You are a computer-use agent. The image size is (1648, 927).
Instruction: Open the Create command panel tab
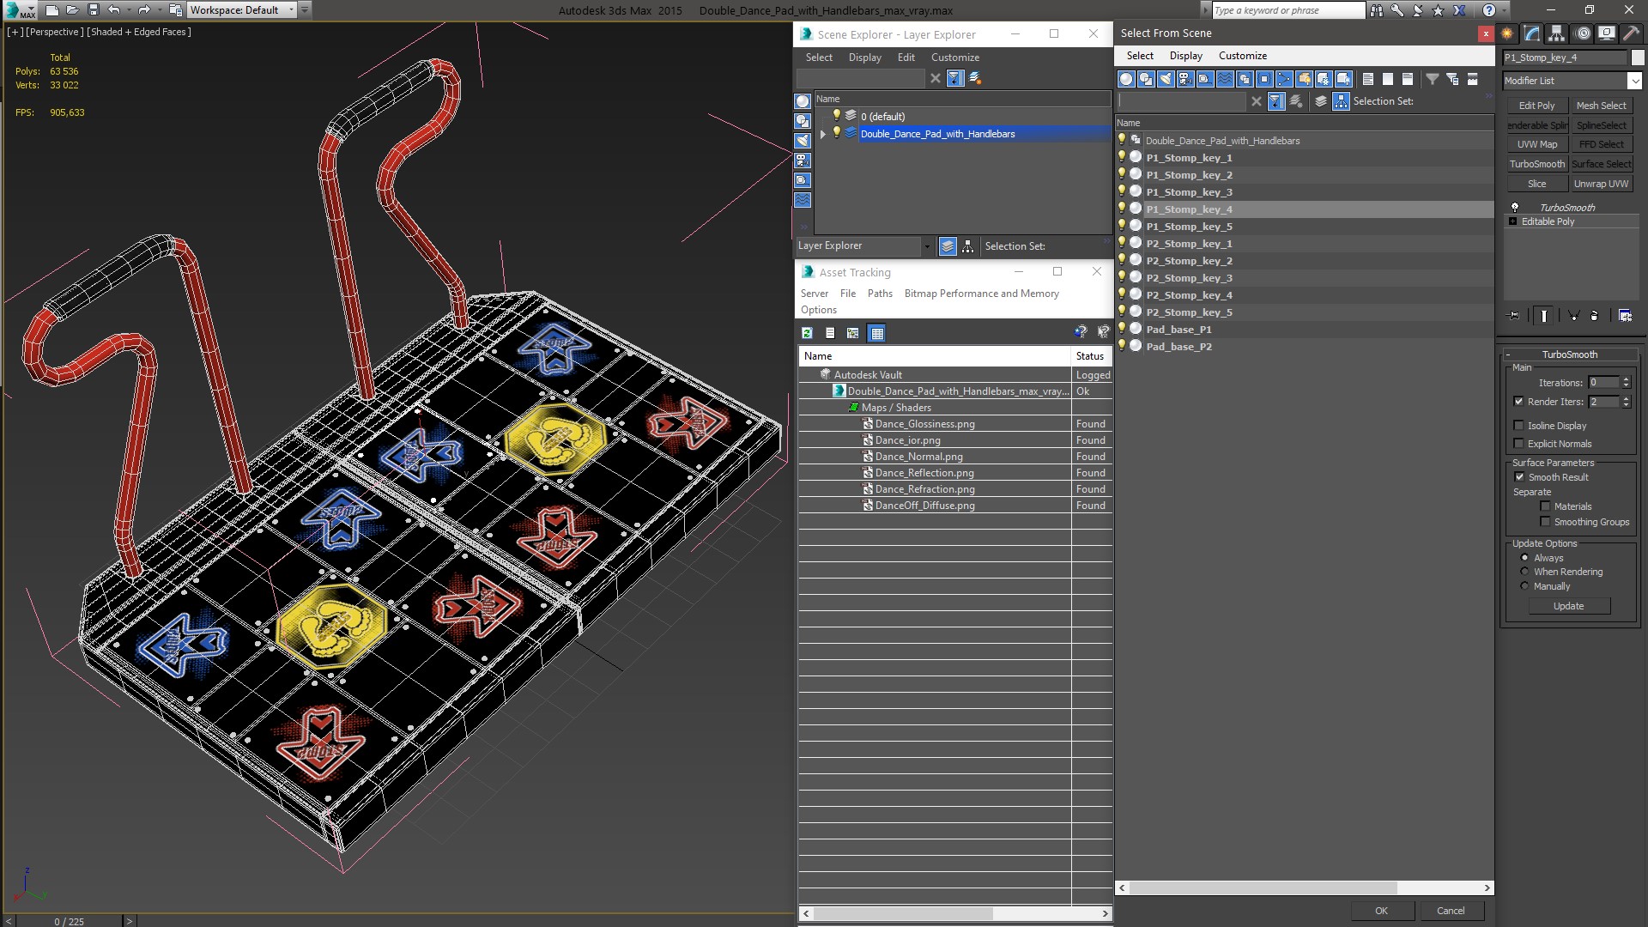pos(1507,33)
